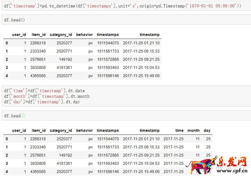Click the time column header in second table
Screen dimensions: 251x178
(179, 130)
